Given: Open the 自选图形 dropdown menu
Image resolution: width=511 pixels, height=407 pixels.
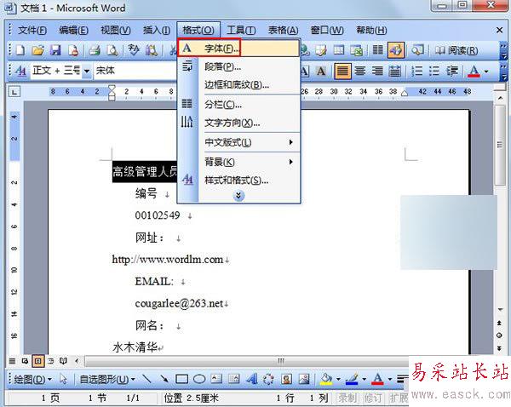Looking at the screenshot, I should tap(107, 379).
